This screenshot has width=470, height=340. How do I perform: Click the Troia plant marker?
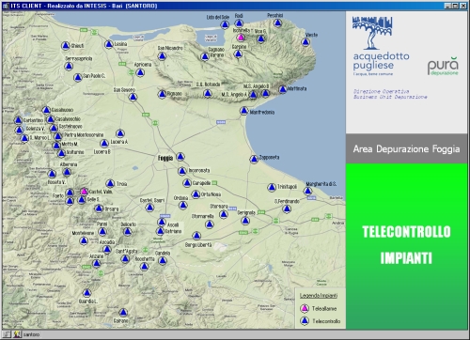click(110, 183)
